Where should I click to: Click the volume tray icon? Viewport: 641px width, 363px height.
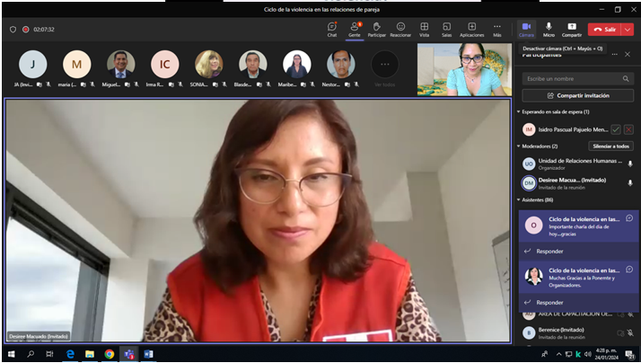[588, 354]
